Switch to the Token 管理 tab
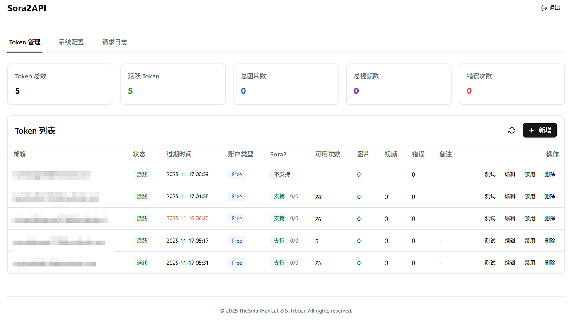 point(25,42)
